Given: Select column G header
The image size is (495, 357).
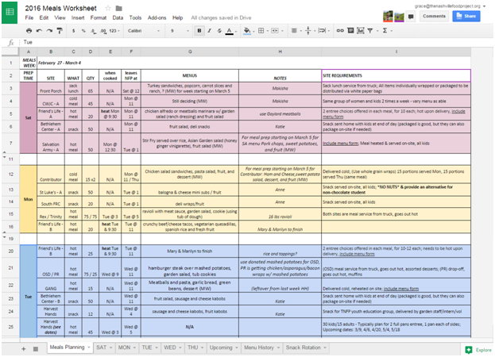Looking at the screenshot, I should (190, 52).
